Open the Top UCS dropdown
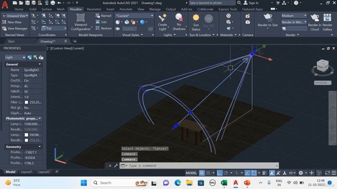 (x=54, y=28)
